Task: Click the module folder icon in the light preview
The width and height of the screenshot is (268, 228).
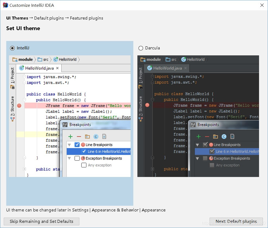Action: tap(15, 59)
